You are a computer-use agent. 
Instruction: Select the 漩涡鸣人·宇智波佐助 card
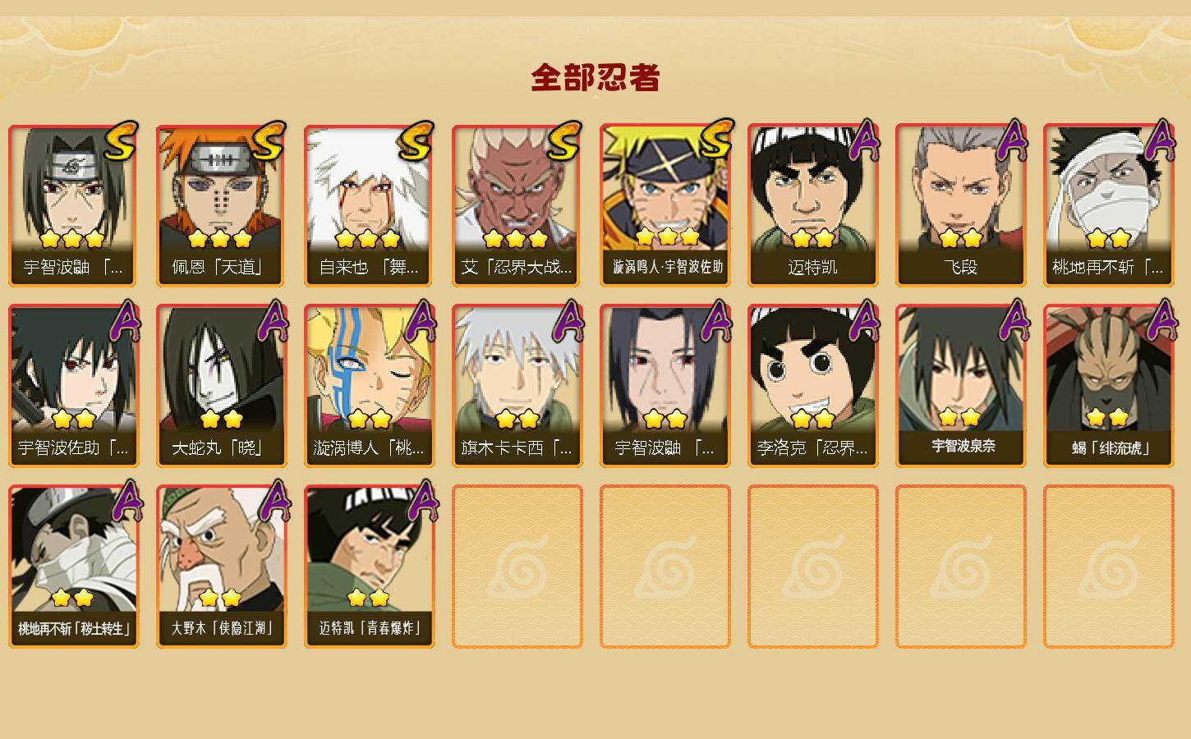(664, 205)
